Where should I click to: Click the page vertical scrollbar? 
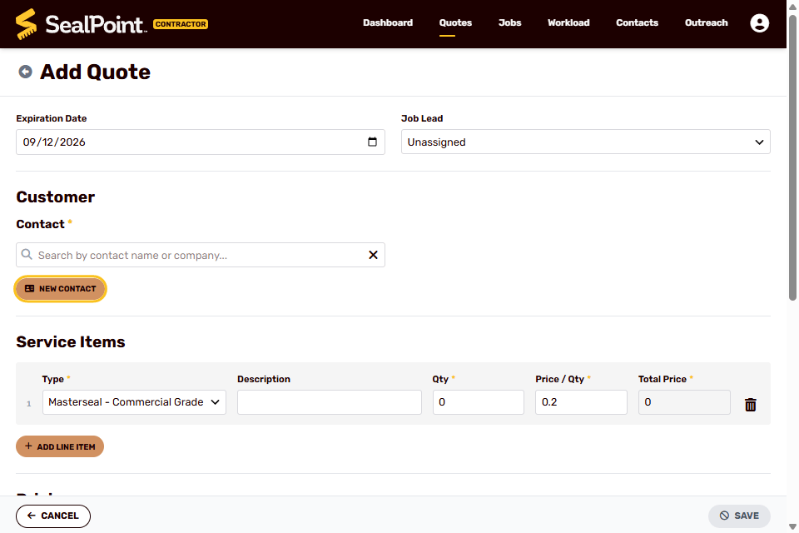792,158
